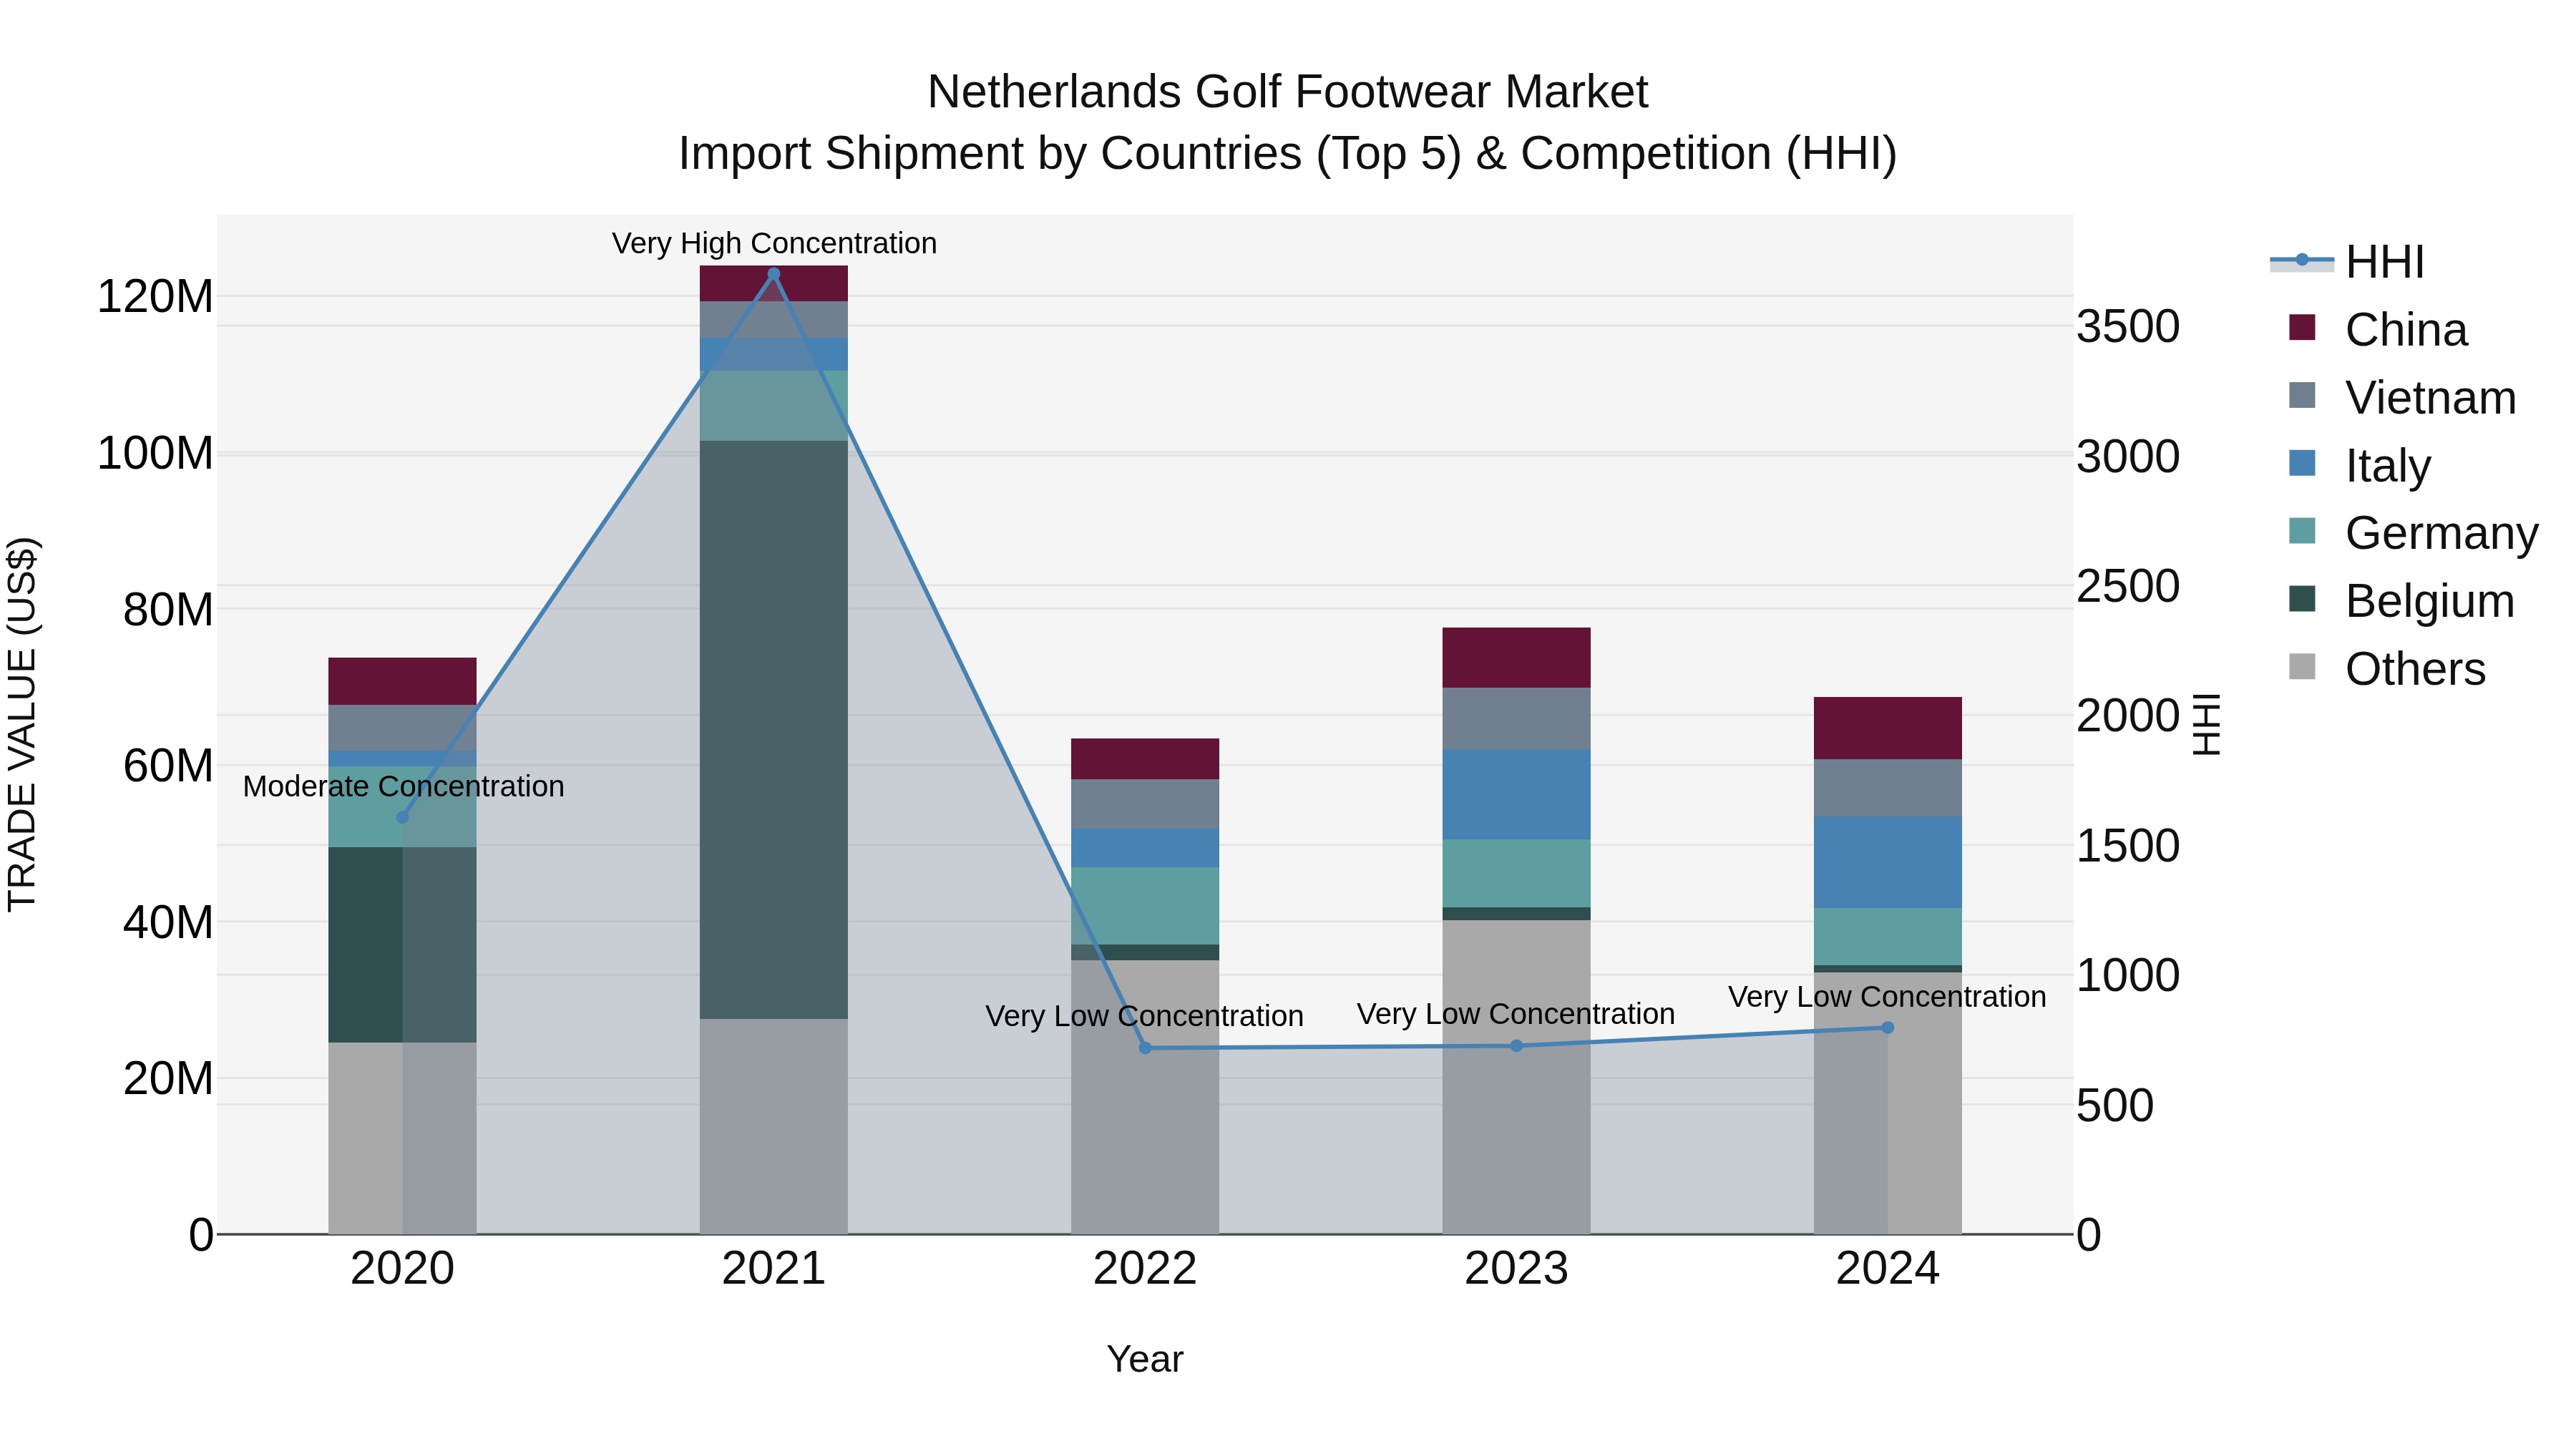Click the 2022 Germany bar segment
2576x1449 pixels.
[1145, 906]
